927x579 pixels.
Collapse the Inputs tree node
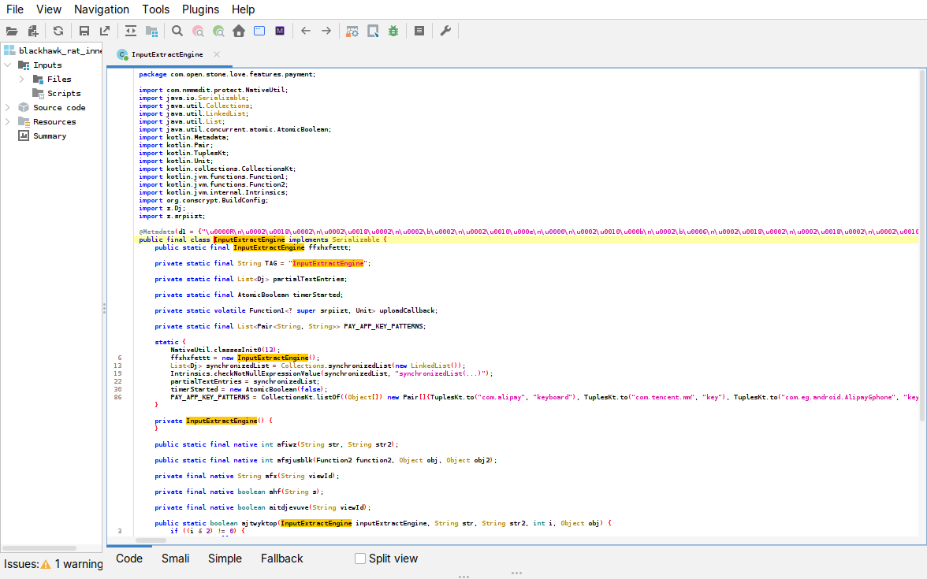coord(8,65)
